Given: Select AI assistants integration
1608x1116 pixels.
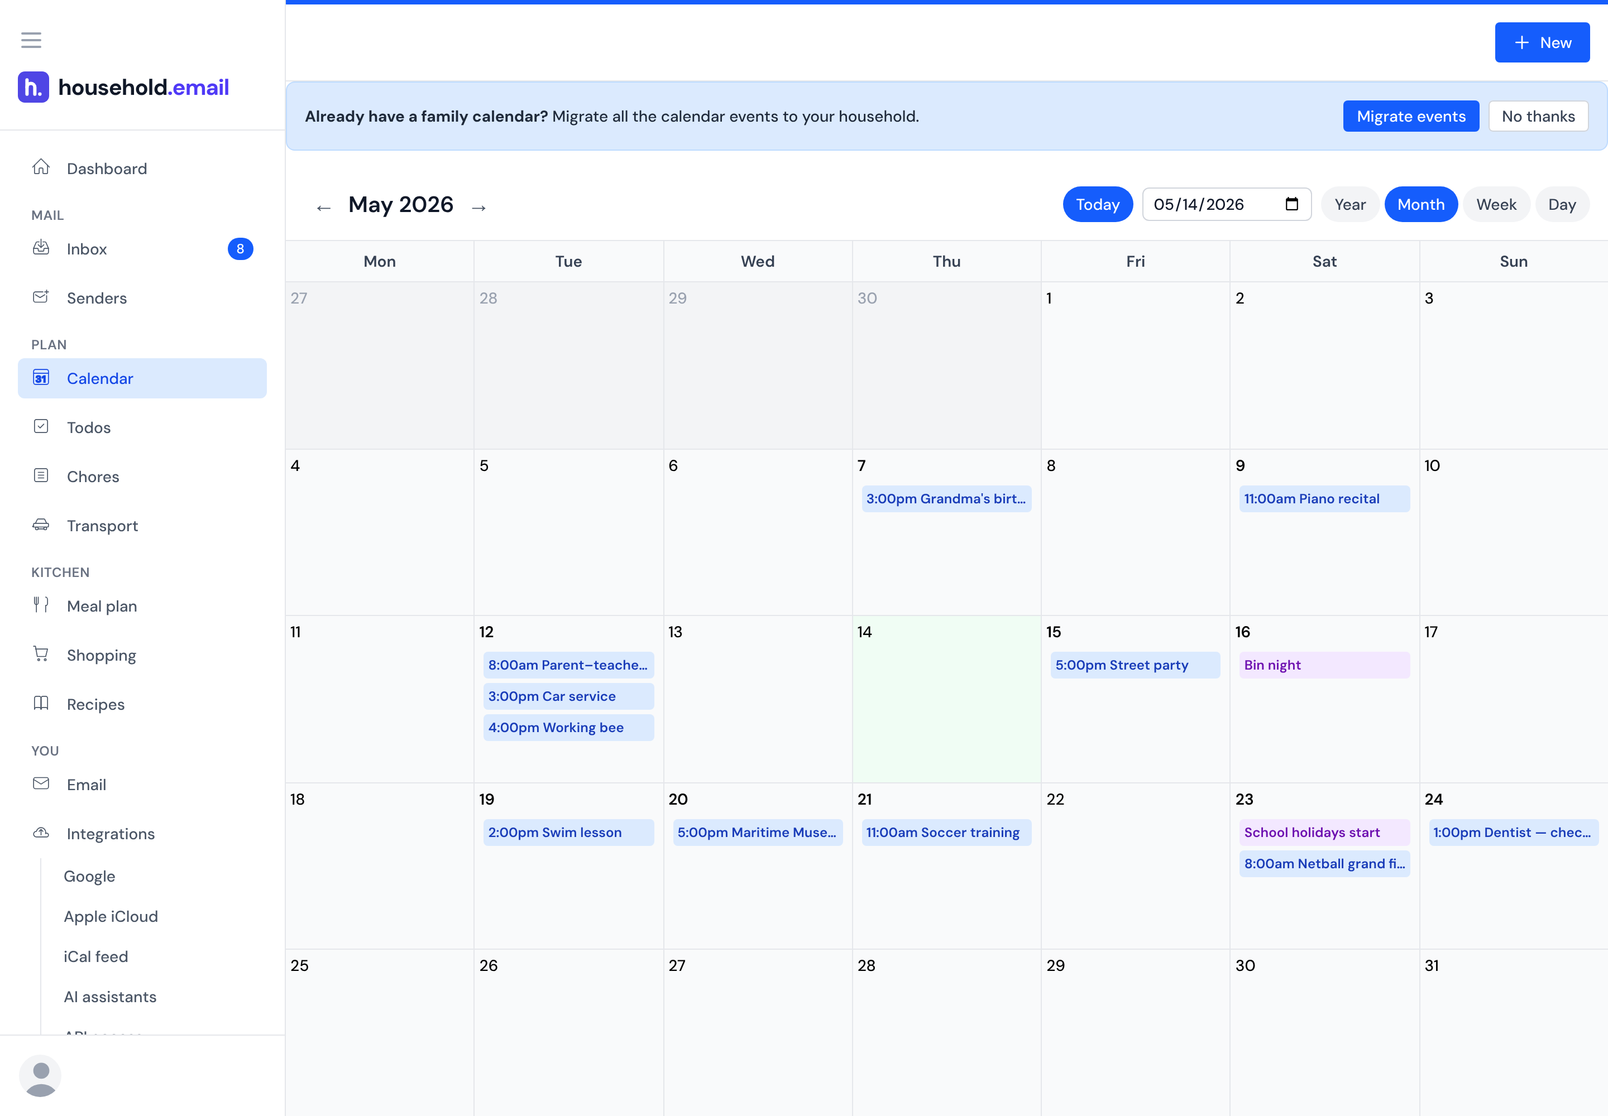Looking at the screenshot, I should pos(110,997).
